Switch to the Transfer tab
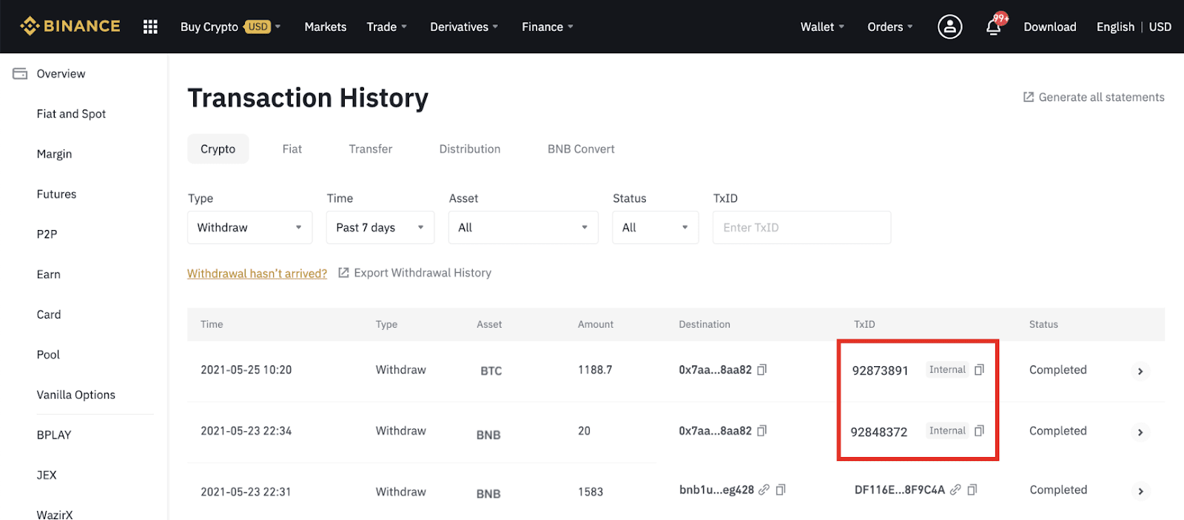 tap(371, 149)
